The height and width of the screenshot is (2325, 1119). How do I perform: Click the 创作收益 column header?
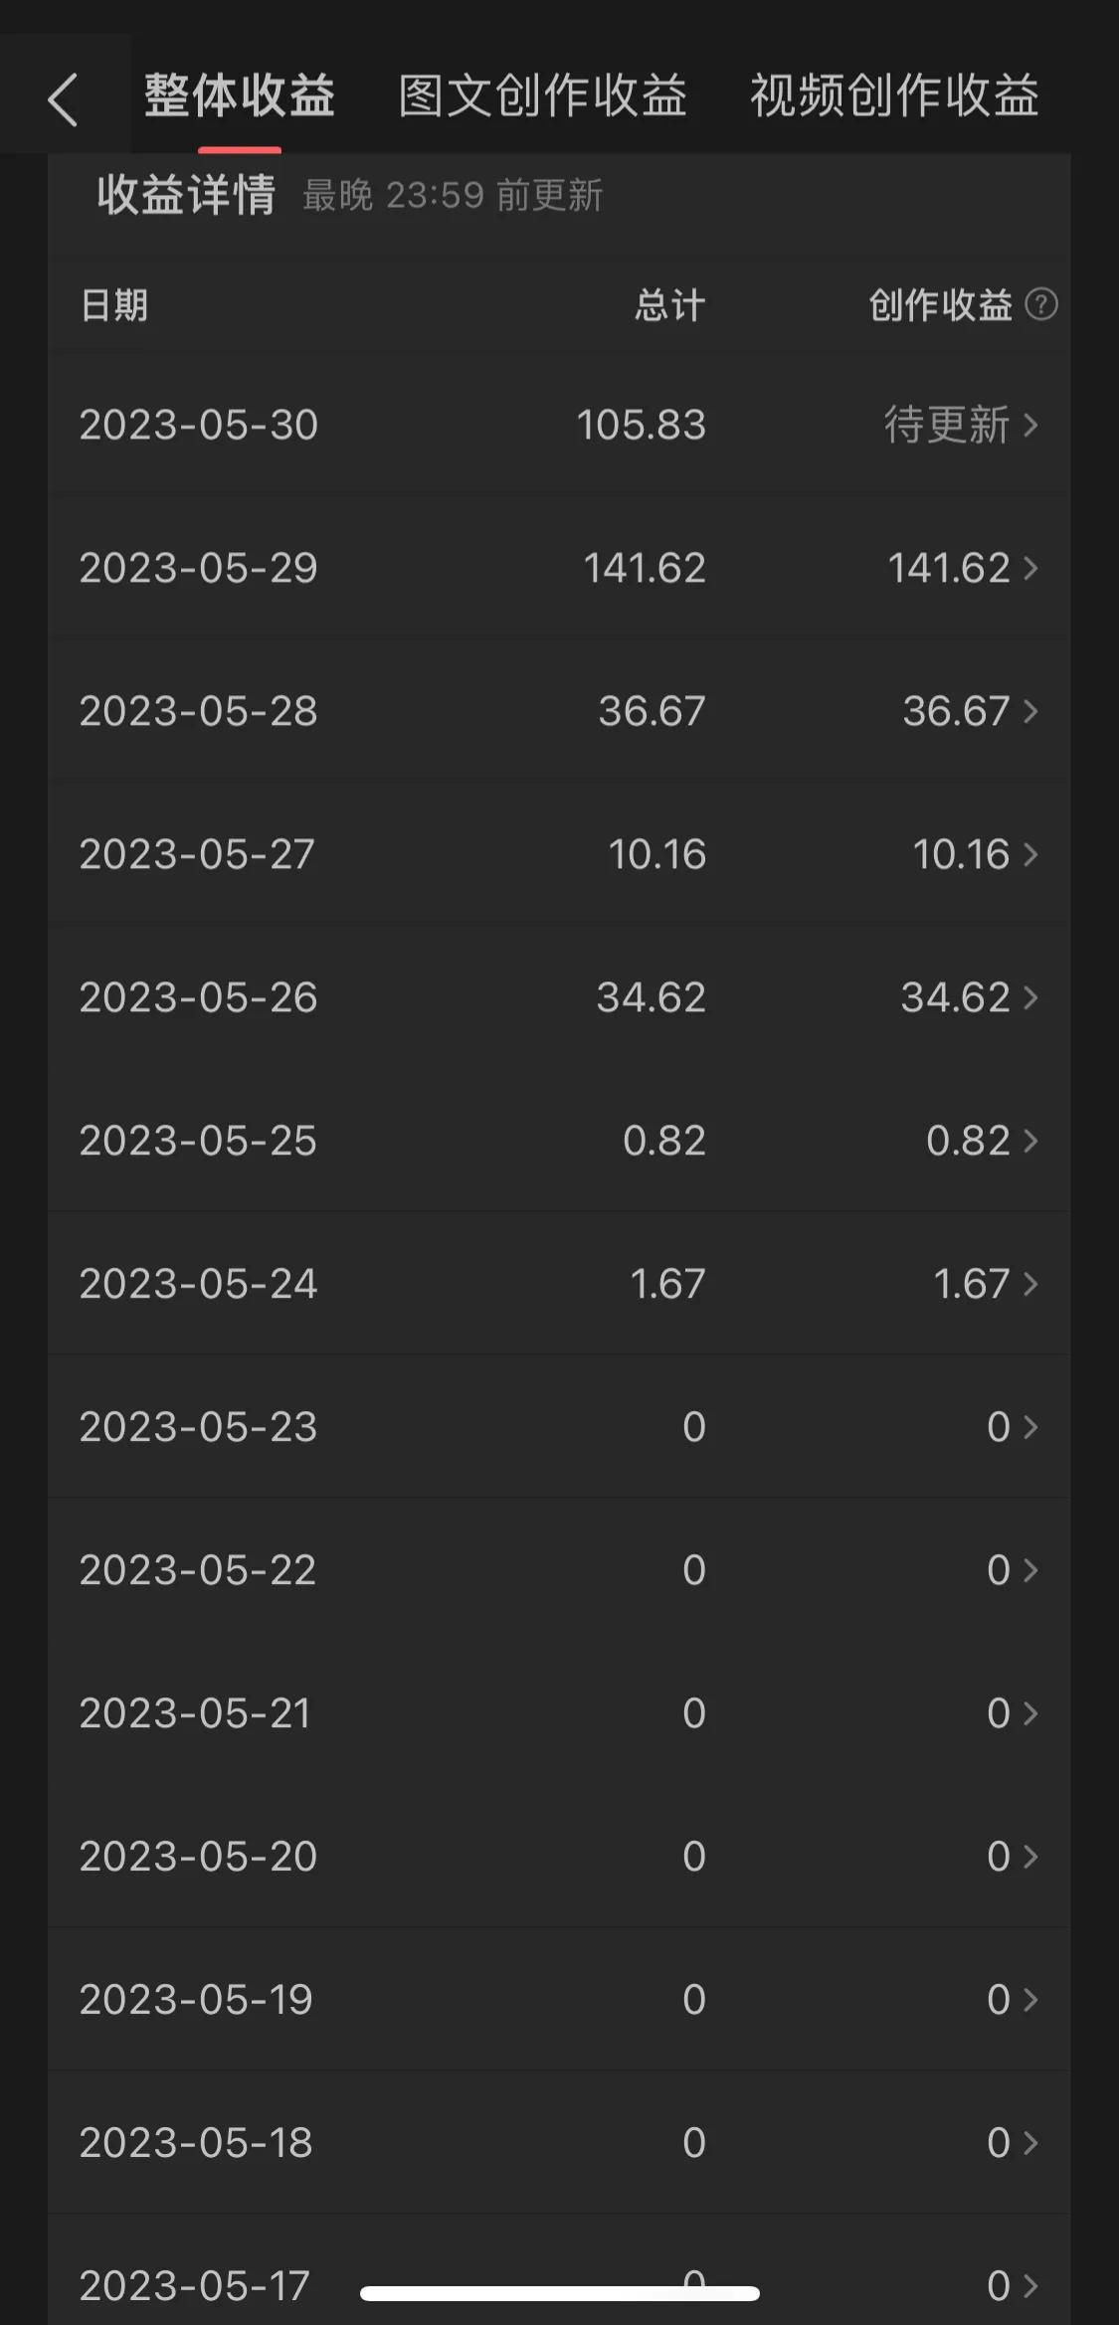tap(940, 305)
